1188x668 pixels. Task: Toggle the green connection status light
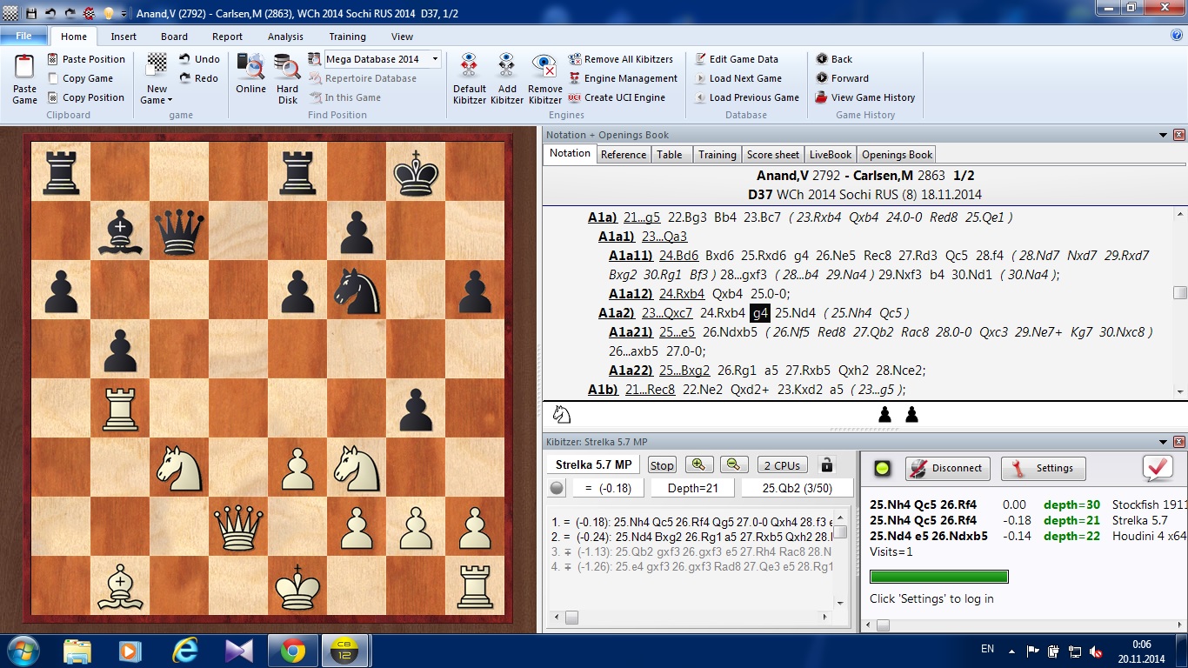tap(882, 468)
